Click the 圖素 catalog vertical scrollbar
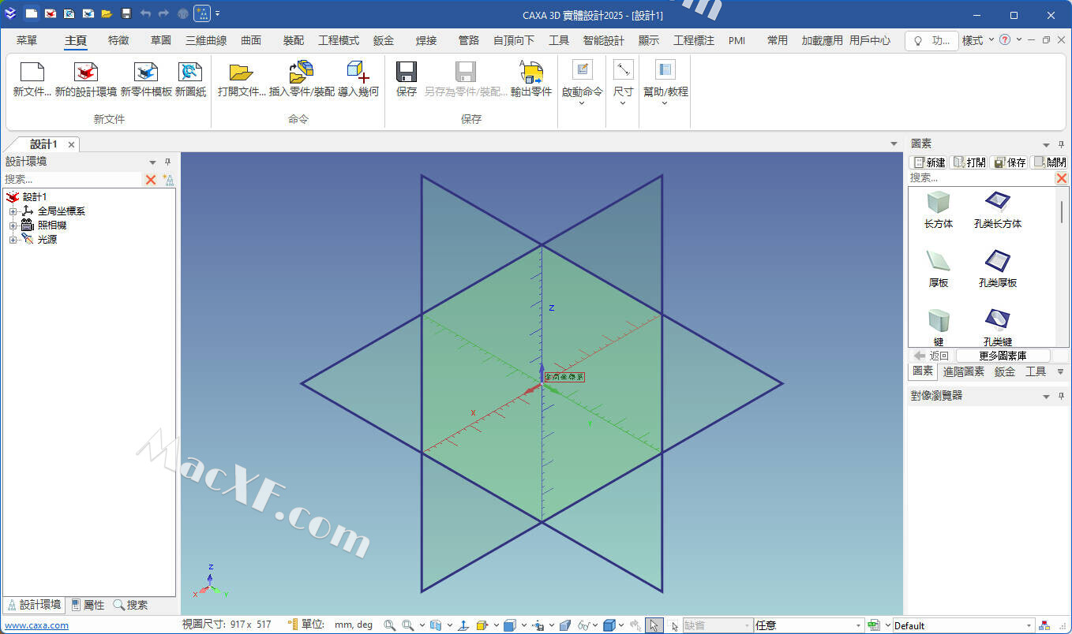This screenshot has height=634, width=1072. pyautogui.click(x=1062, y=213)
